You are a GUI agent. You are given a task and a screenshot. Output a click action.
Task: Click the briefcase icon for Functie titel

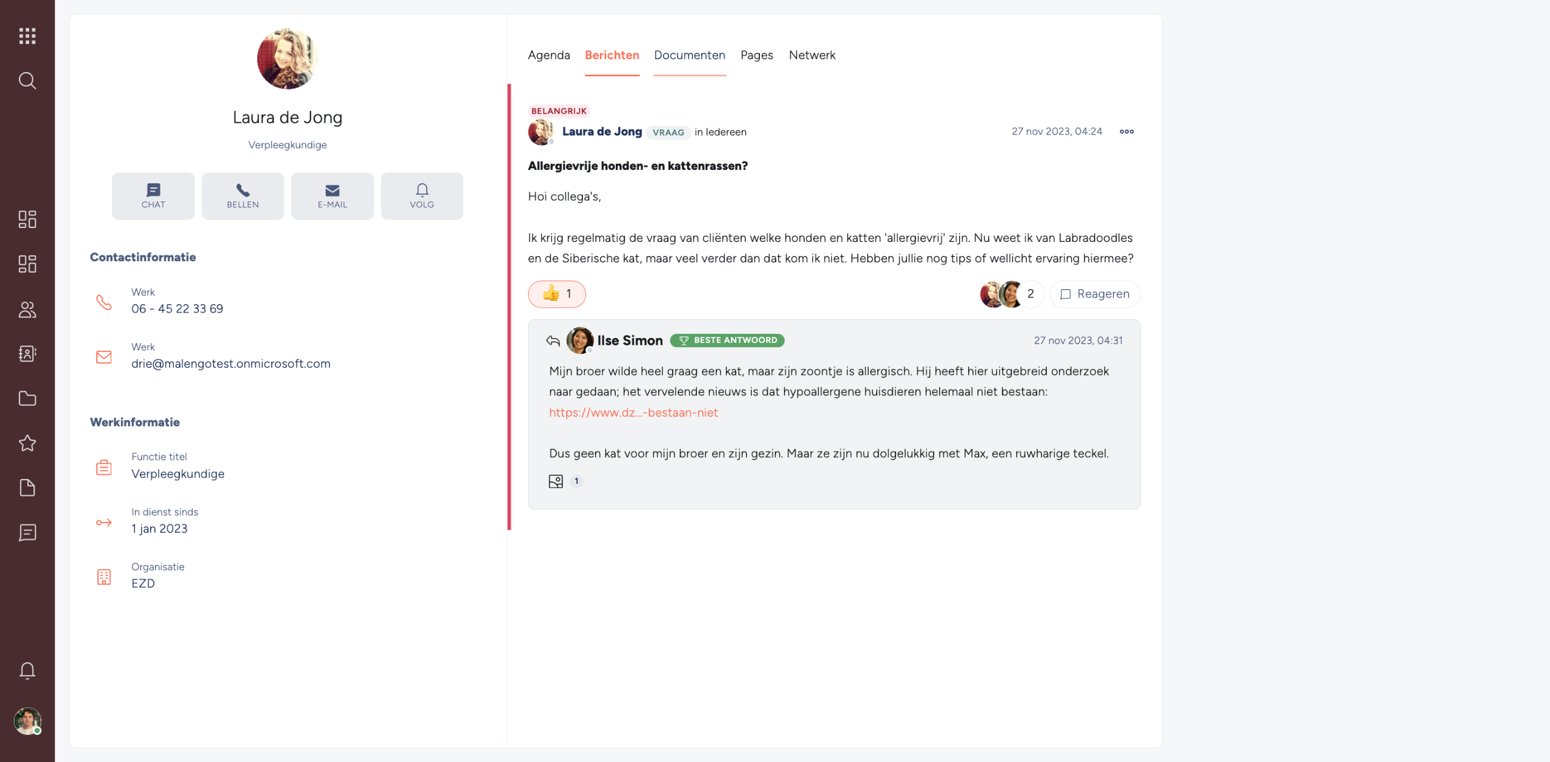pos(104,467)
